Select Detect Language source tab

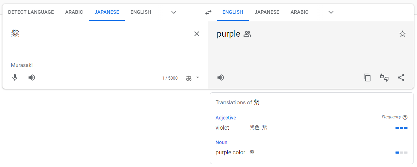point(31,12)
